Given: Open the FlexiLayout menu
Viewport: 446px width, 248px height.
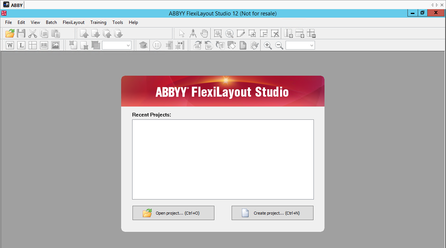Looking at the screenshot, I should (x=73, y=22).
